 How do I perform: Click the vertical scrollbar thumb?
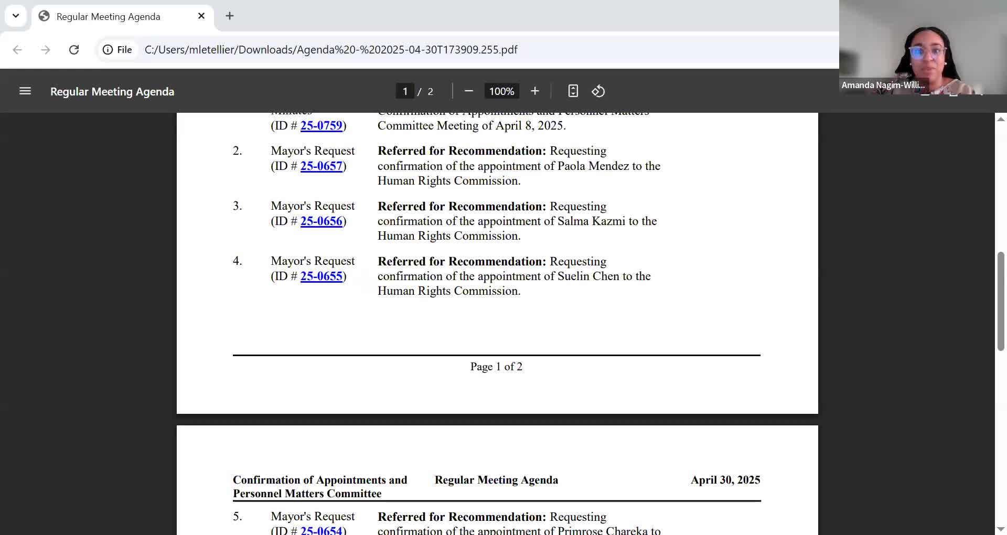pyautogui.click(x=1001, y=302)
